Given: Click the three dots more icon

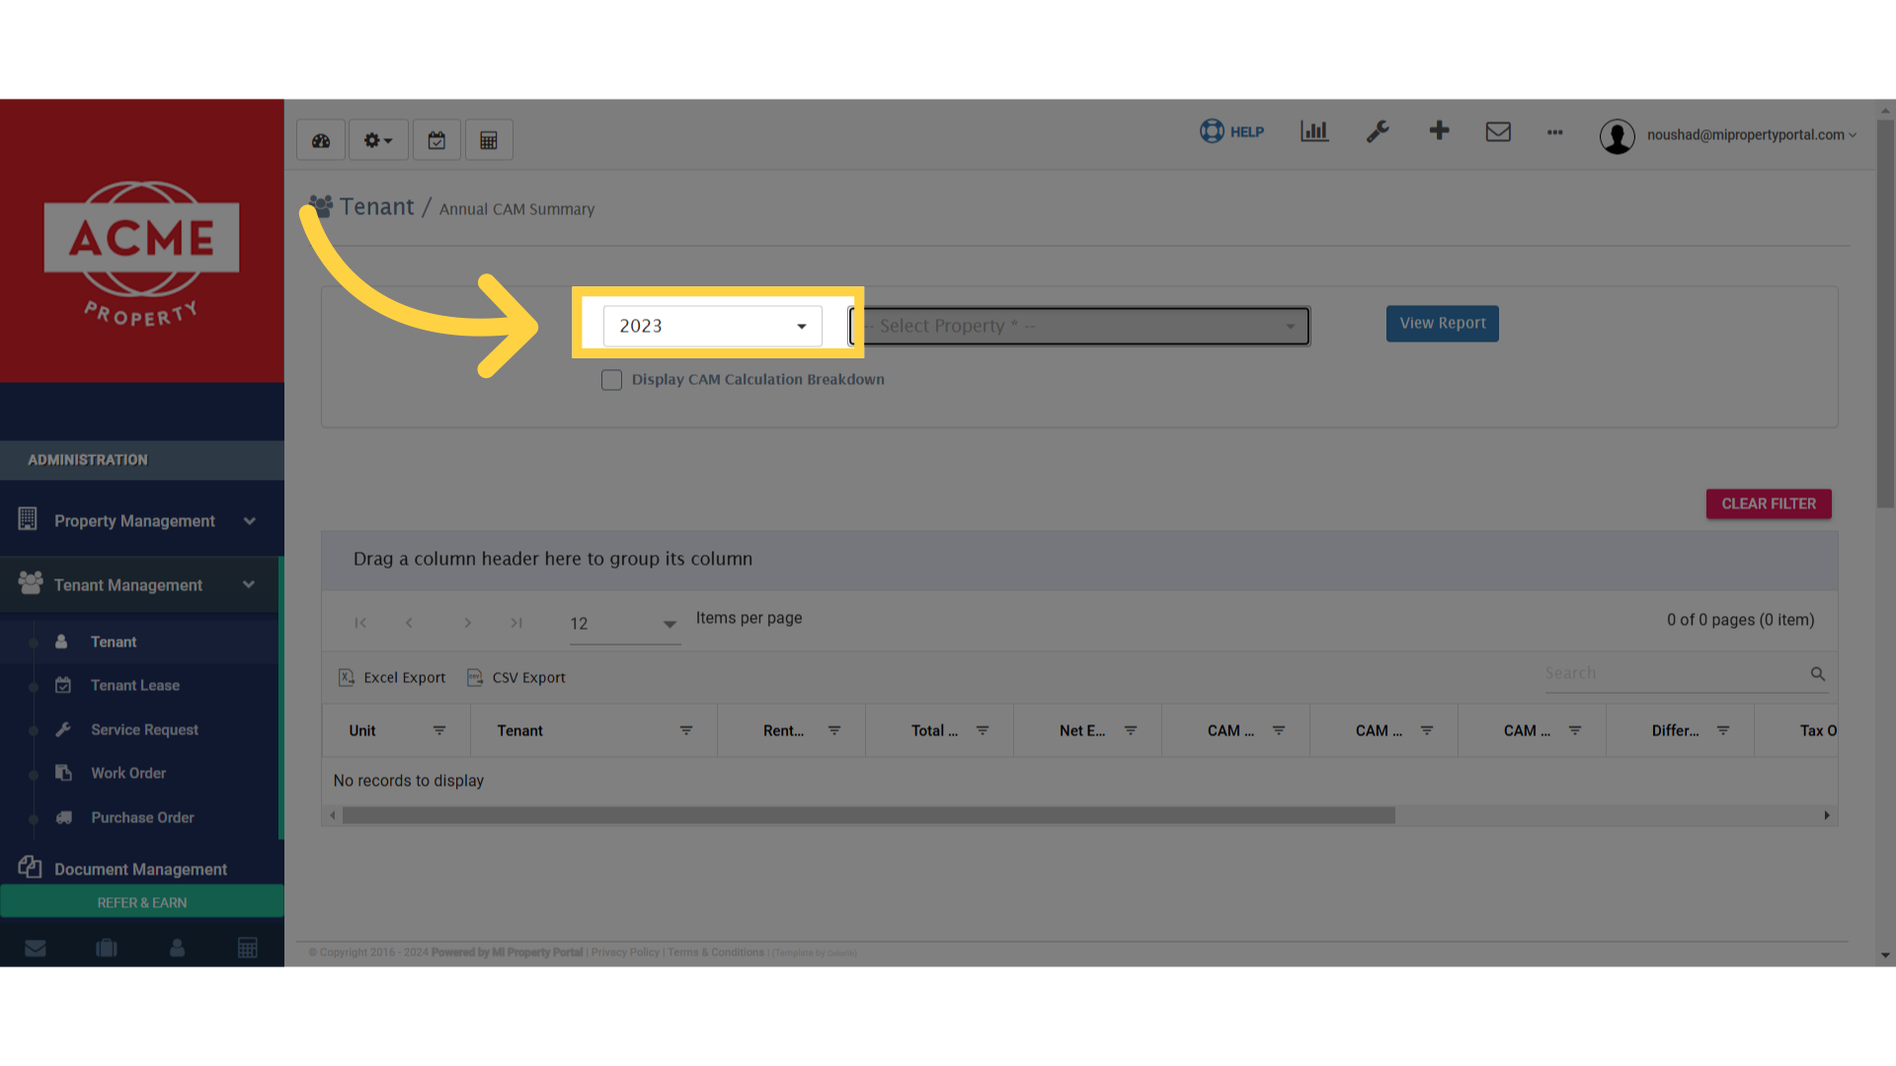Looking at the screenshot, I should (x=1555, y=132).
